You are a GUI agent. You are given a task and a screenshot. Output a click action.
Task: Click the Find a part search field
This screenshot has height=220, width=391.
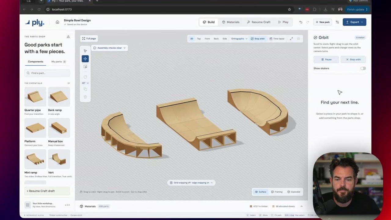tap(47, 73)
